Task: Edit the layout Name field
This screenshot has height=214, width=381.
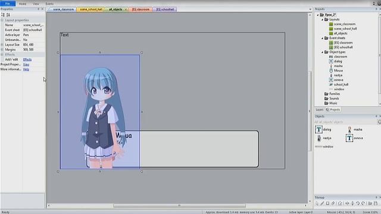Action: click(33, 25)
